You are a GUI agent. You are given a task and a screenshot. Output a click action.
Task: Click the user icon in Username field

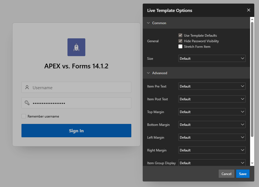(x=27, y=87)
